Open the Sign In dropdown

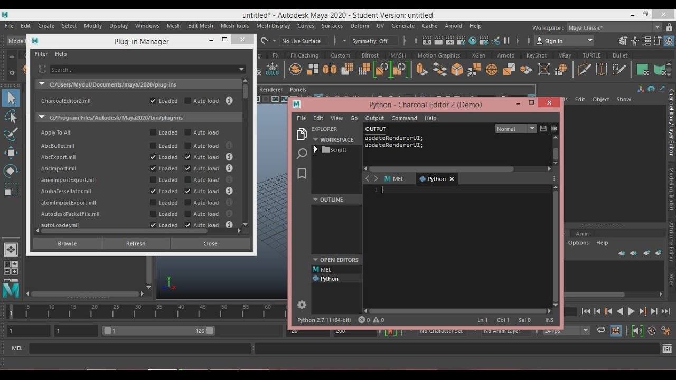565,41
